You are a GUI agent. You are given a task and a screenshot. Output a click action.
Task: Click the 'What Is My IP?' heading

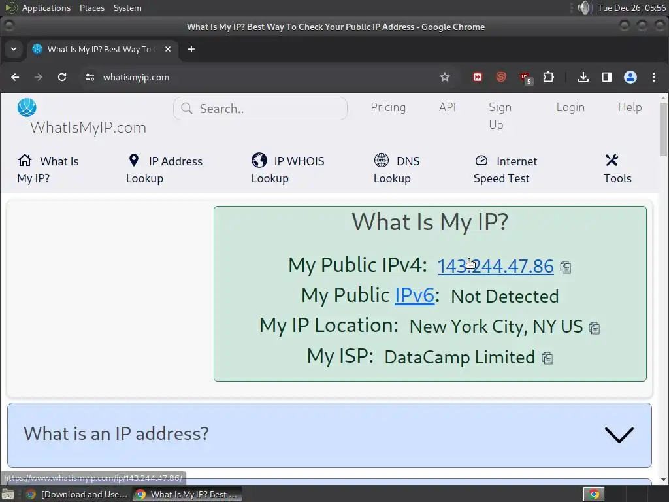click(430, 222)
